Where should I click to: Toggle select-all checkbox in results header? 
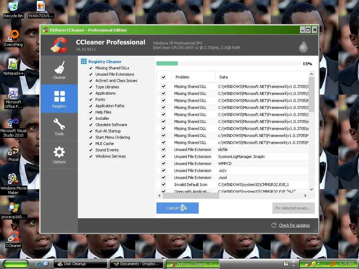[163, 77]
